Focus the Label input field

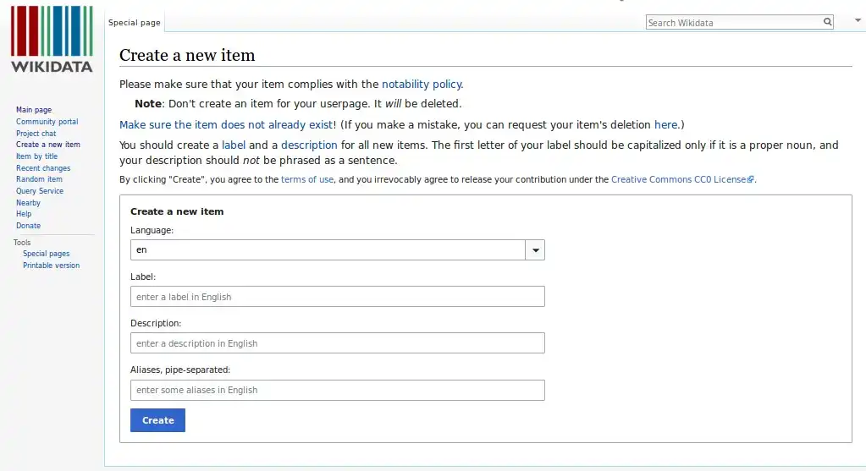(x=338, y=297)
